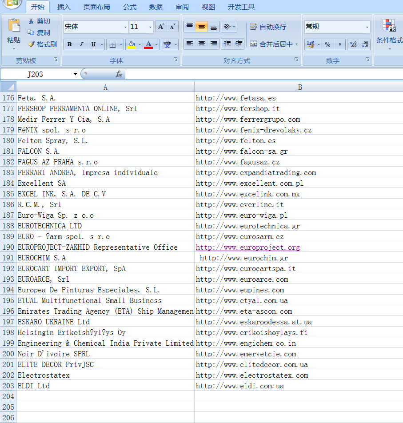Select cell with ELDI Ltd
403x423 pixels.
tap(105, 386)
